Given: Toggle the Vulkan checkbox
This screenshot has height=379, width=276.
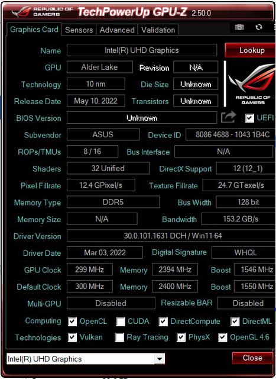Looking at the screenshot, I should pyautogui.click(x=72, y=338).
